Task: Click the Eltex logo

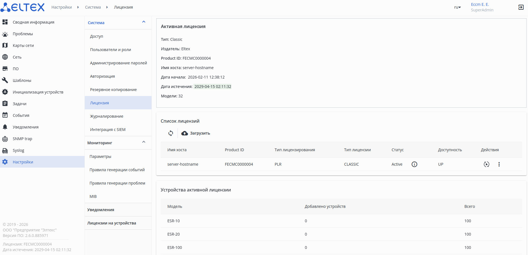Action: pyautogui.click(x=23, y=7)
